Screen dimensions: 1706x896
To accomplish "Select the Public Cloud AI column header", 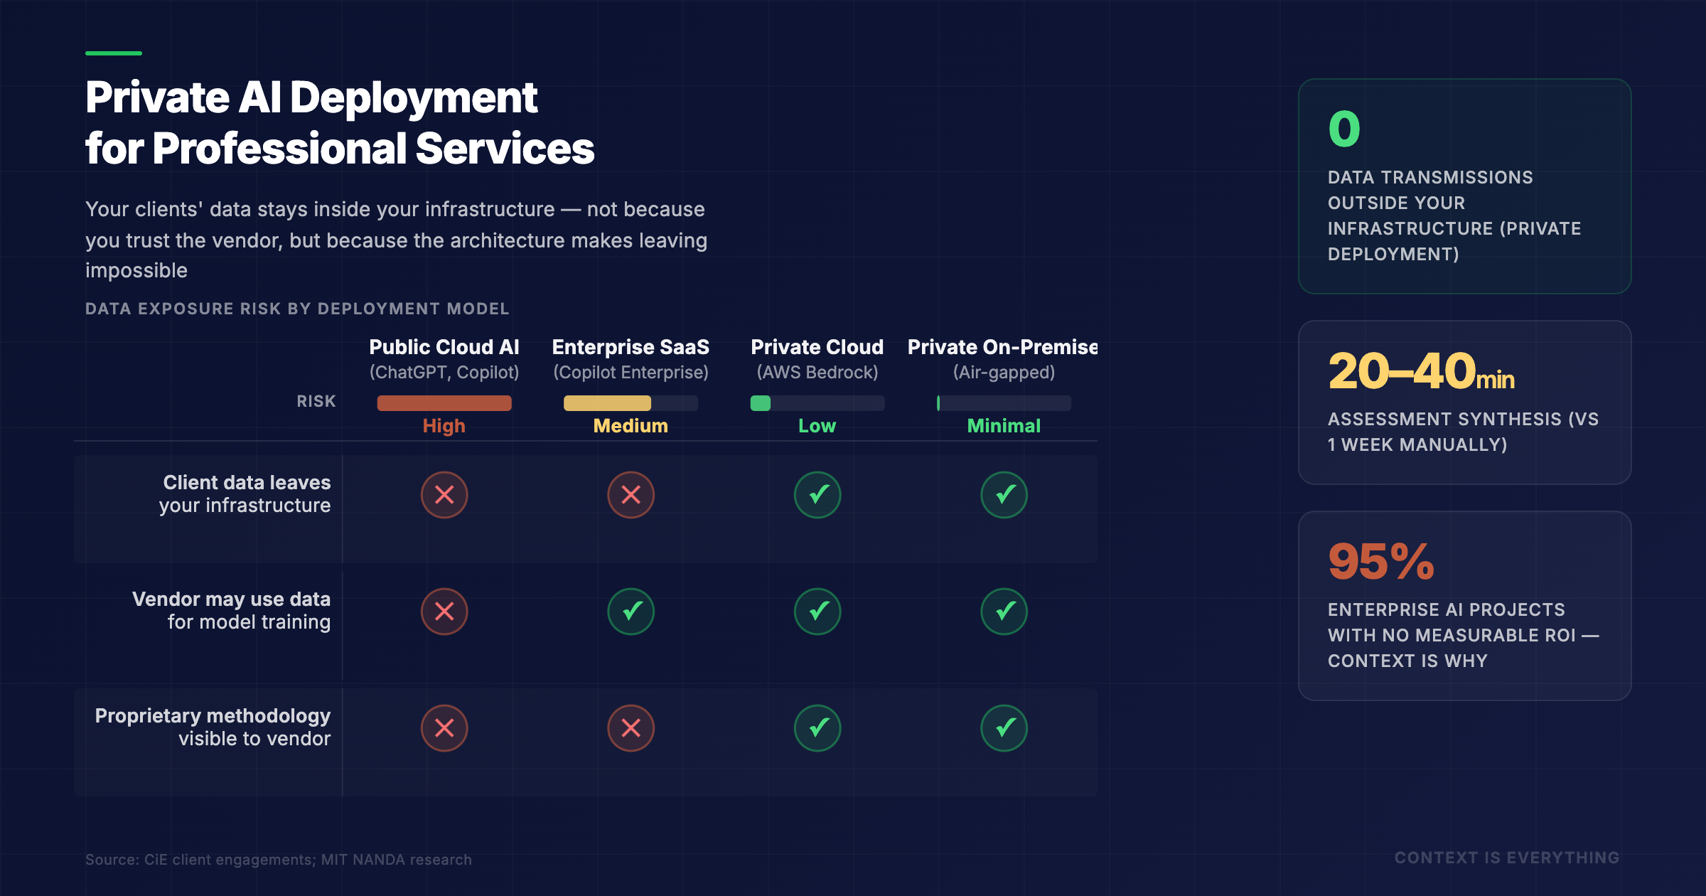I will point(444,347).
